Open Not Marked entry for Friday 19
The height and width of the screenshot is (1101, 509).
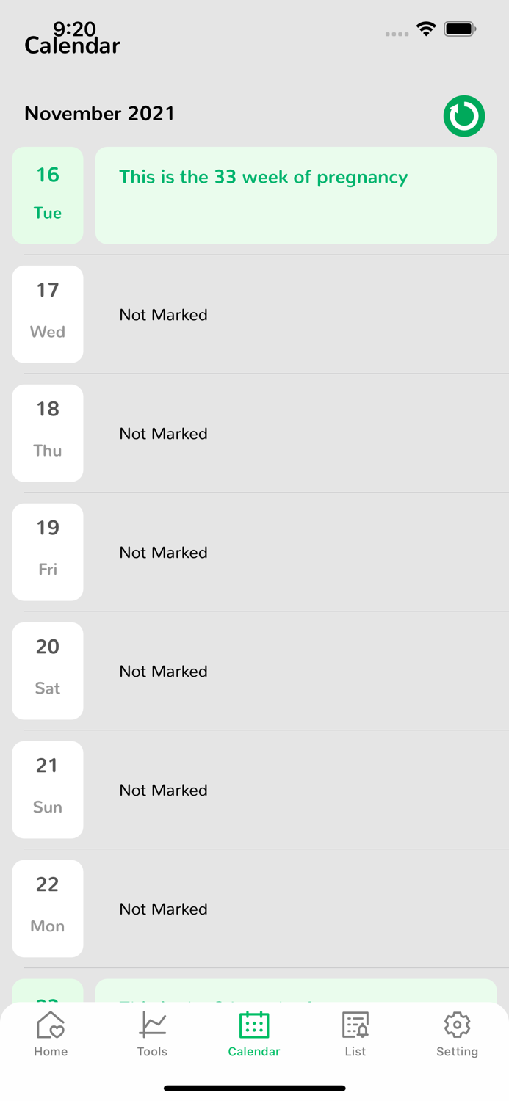click(x=164, y=553)
